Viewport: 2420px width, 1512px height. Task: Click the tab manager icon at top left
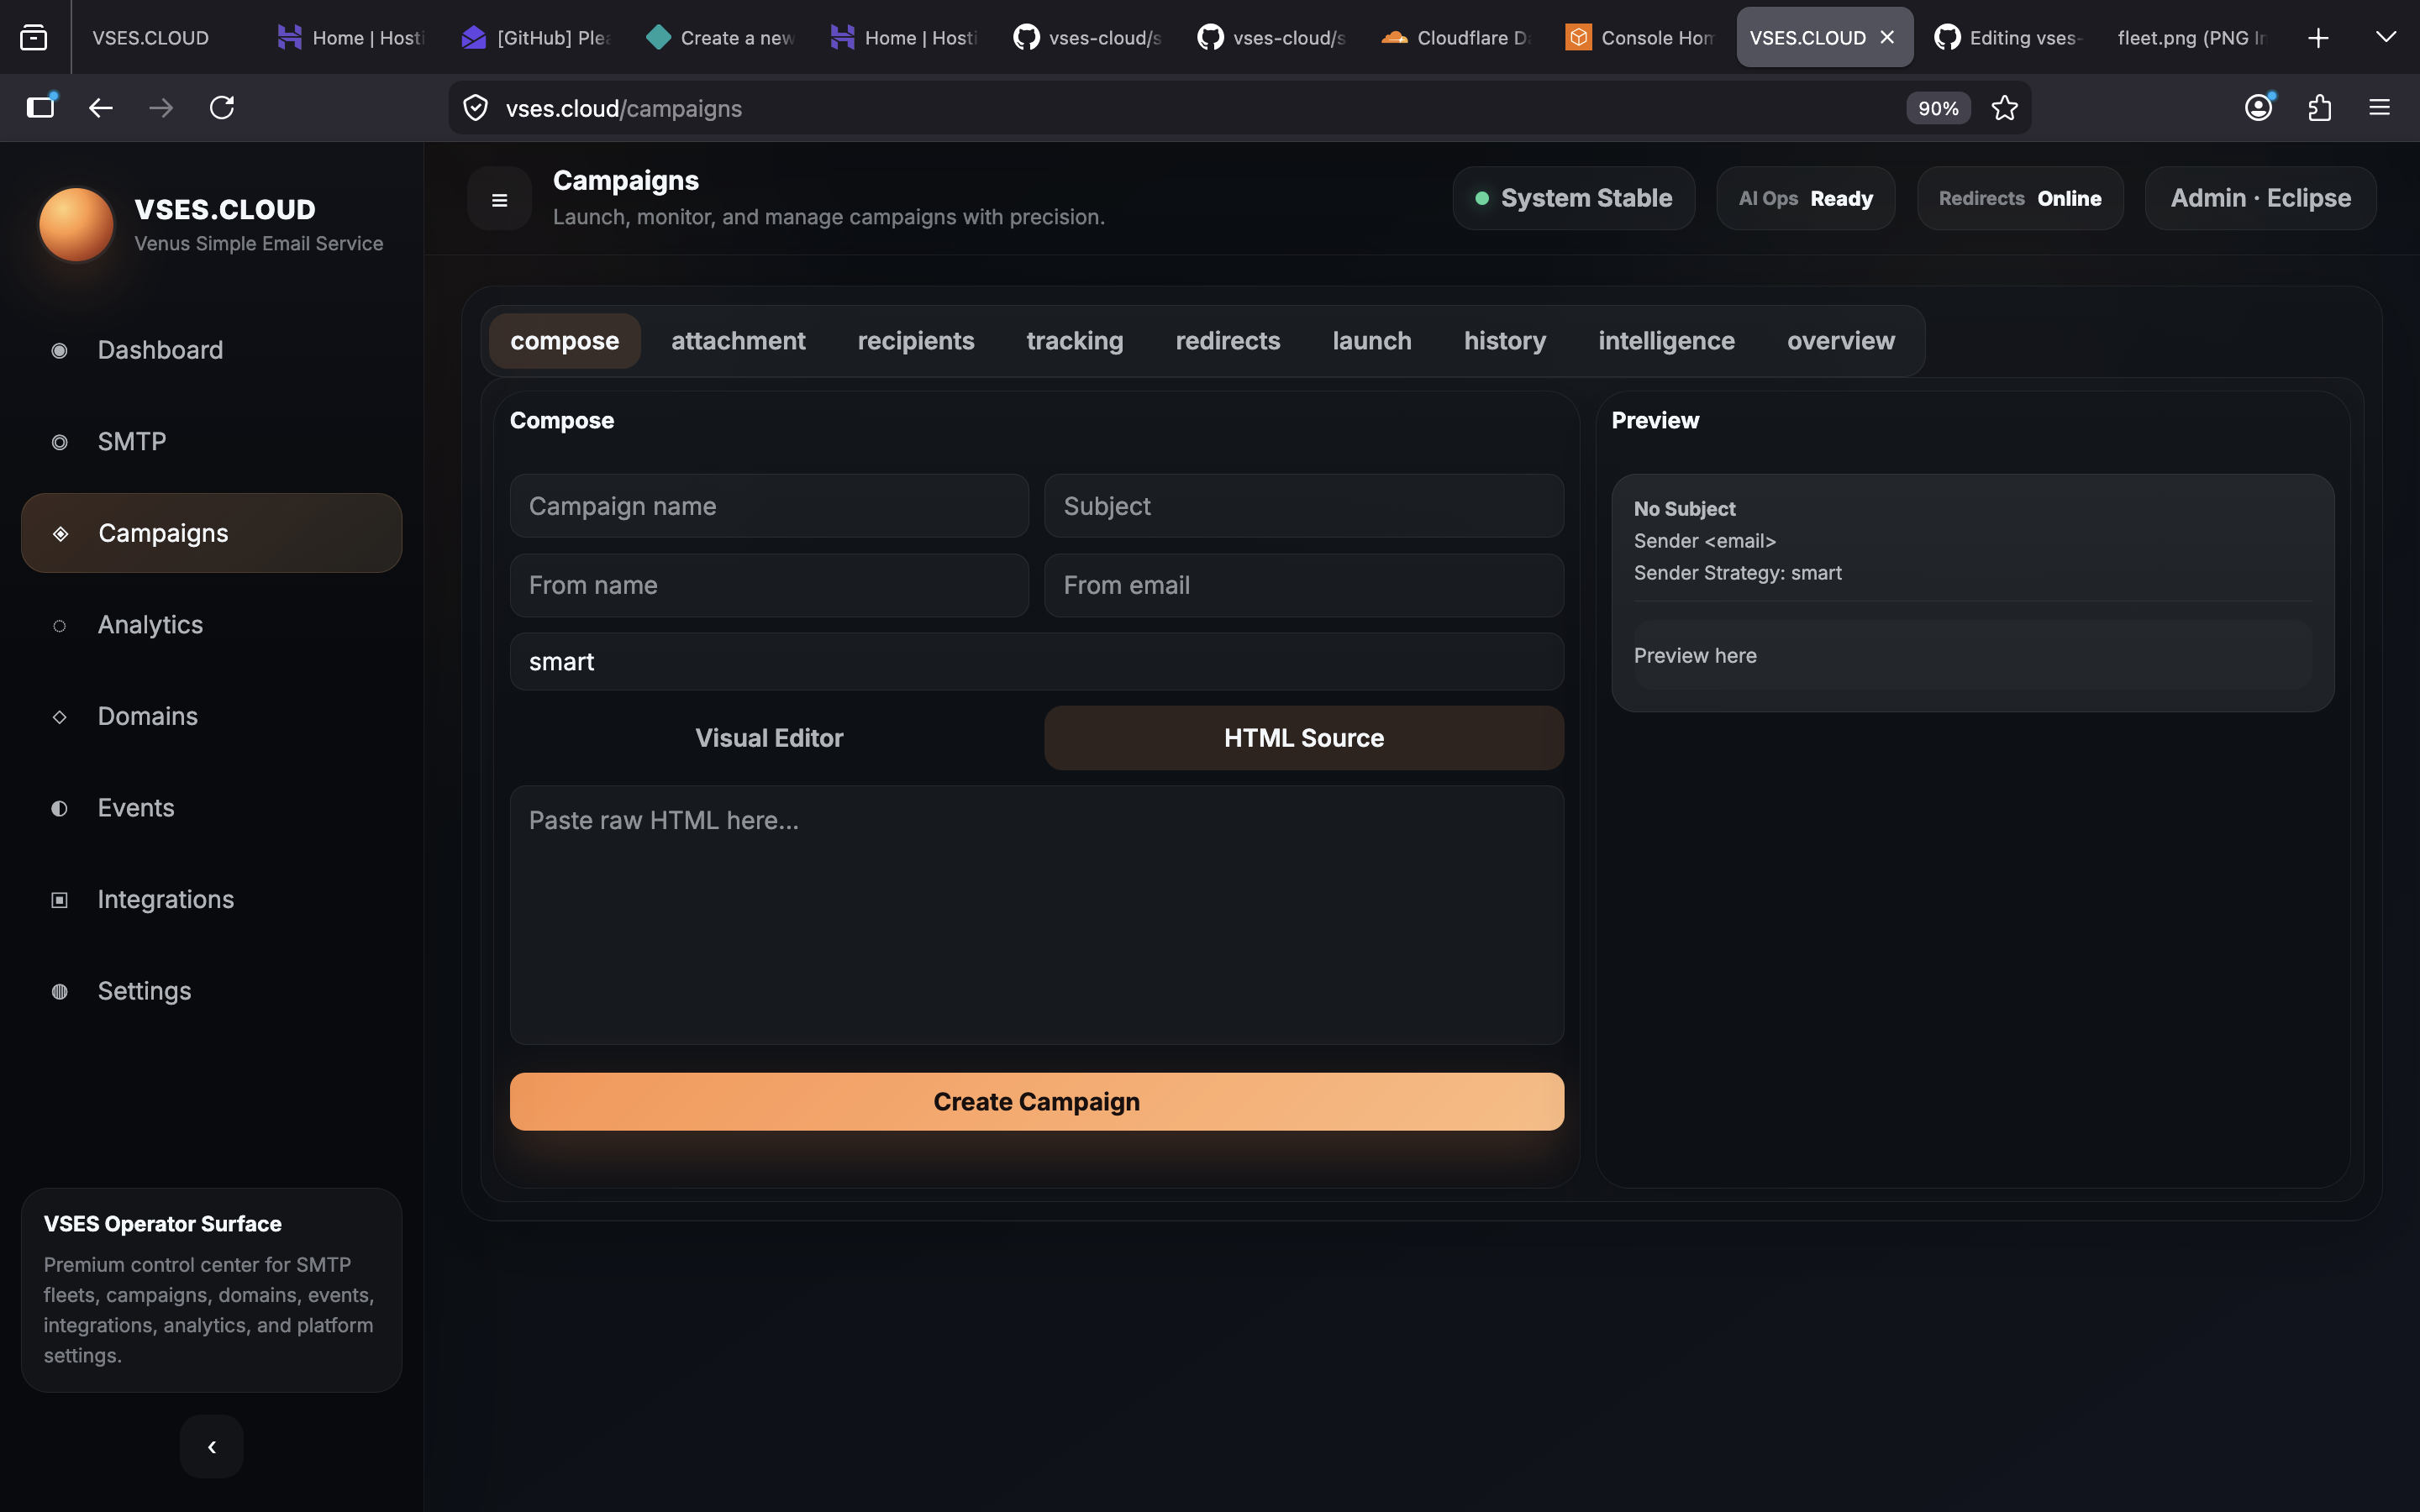pyautogui.click(x=34, y=38)
